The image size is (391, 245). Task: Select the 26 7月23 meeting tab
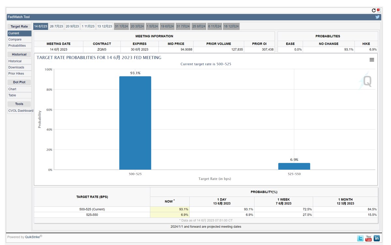pyautogui.click(x=56, y=26)
